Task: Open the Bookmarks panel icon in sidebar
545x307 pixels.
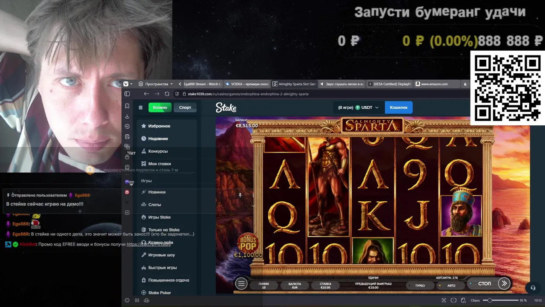Action: 127,106
